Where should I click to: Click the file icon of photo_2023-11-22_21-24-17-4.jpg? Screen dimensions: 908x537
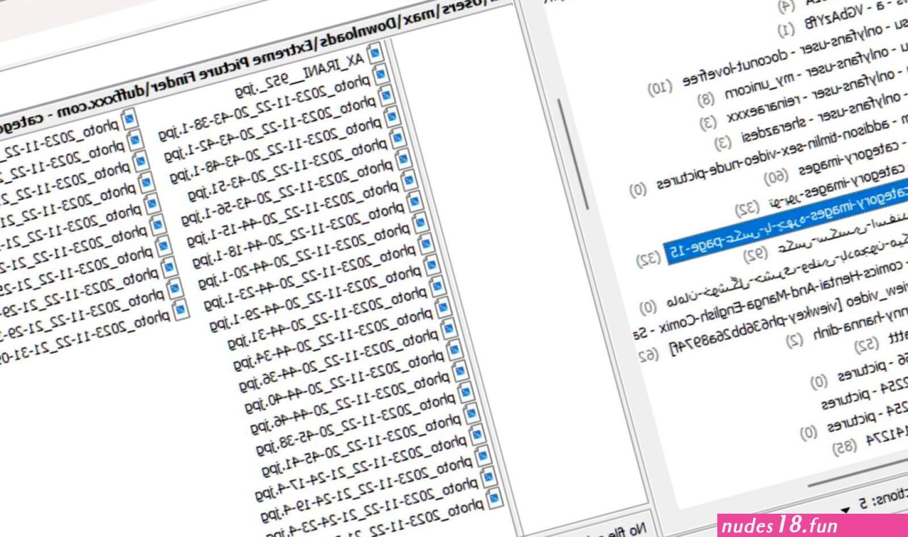(477, 435)
